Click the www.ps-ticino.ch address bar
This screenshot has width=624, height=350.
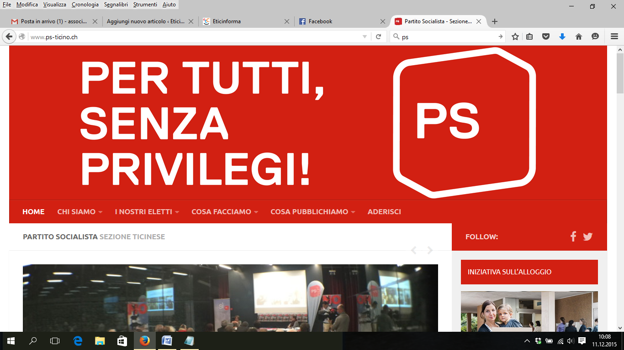[194, 37]
